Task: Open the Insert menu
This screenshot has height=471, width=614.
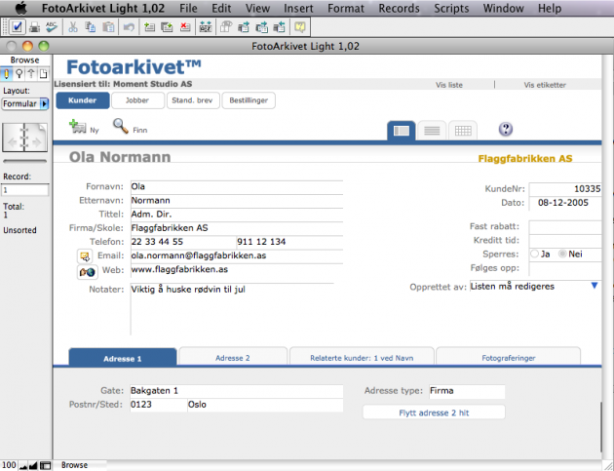Action: pos(298,8)
